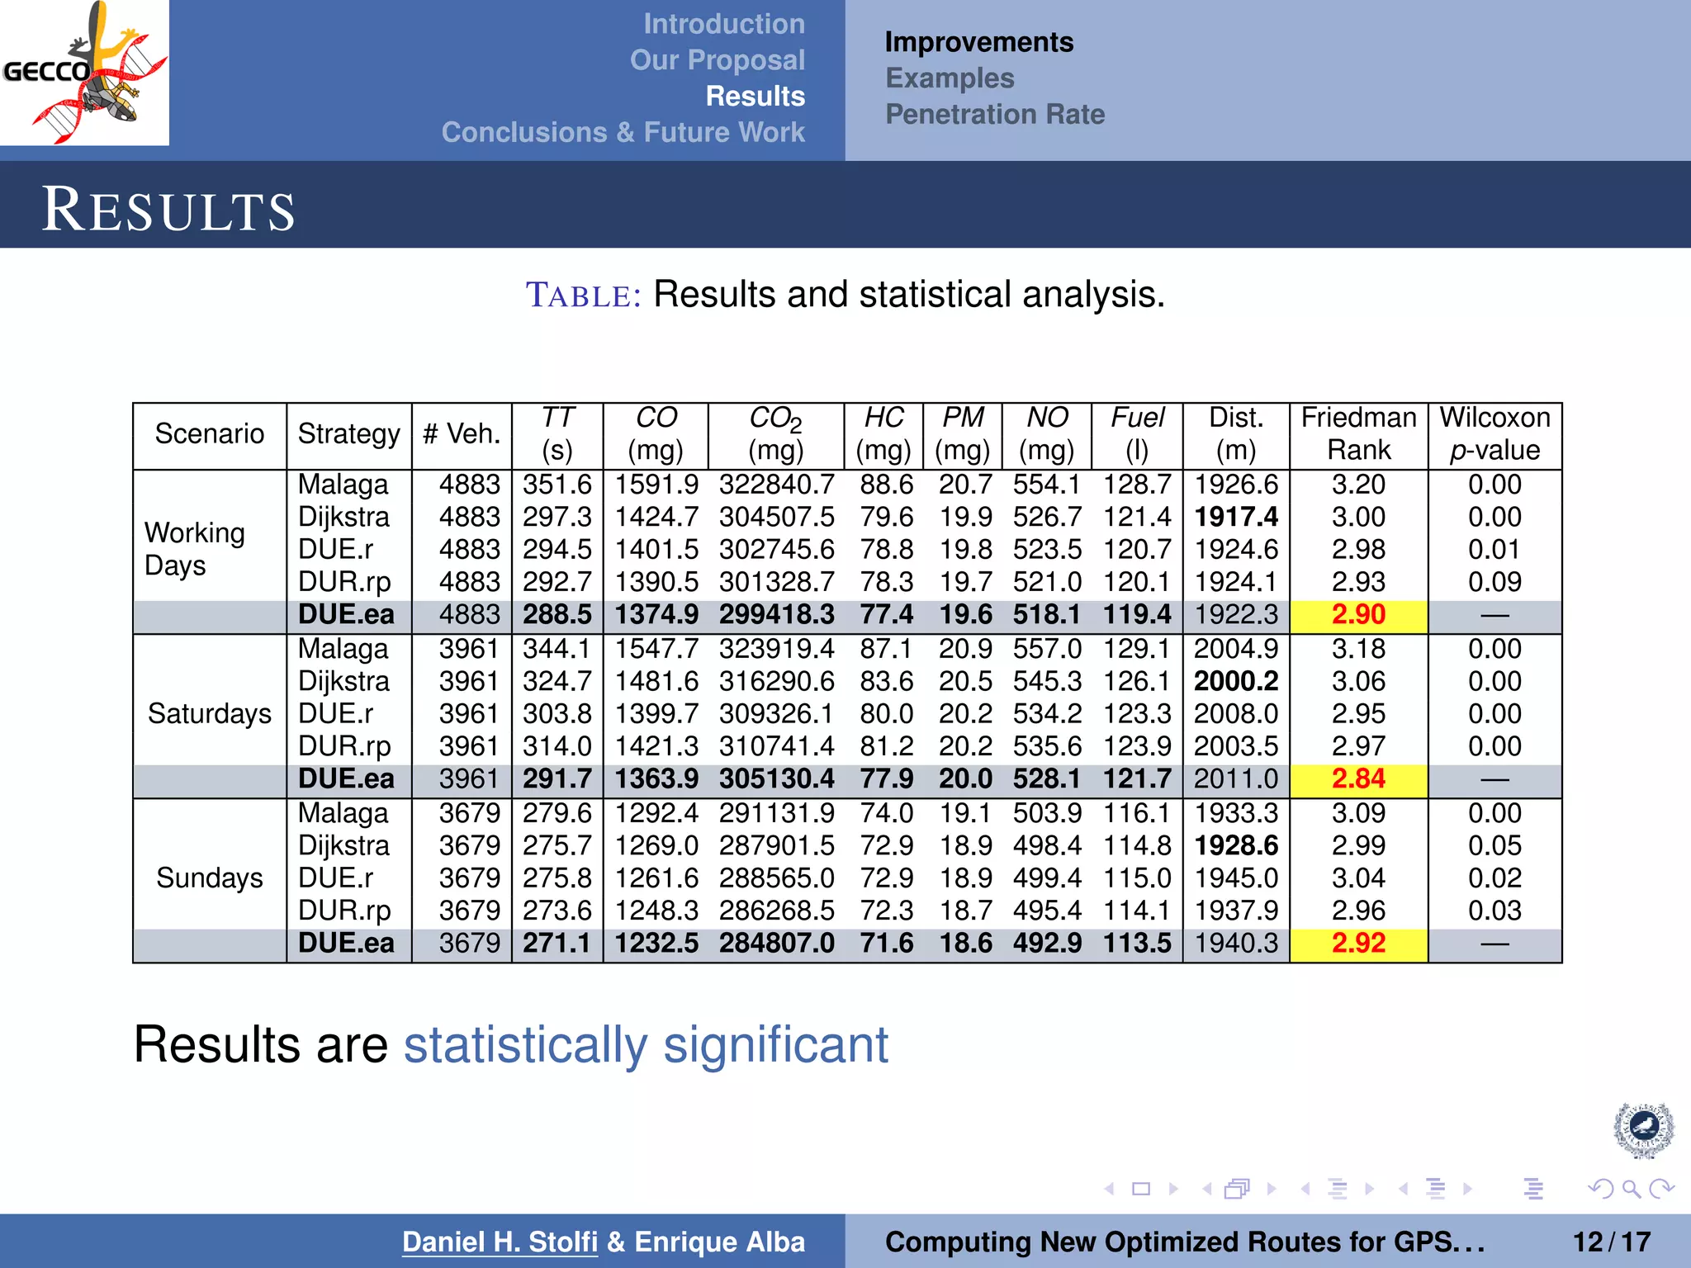Click the university seal logo
Screen dimensions: 1691x1268
tap(1644, 1130)
